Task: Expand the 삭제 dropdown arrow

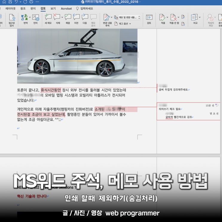Action: [x=62, y=17]
